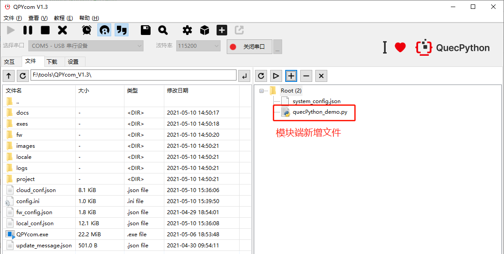
Task: Click the 文件名 column header
Action: click(39, 91)
